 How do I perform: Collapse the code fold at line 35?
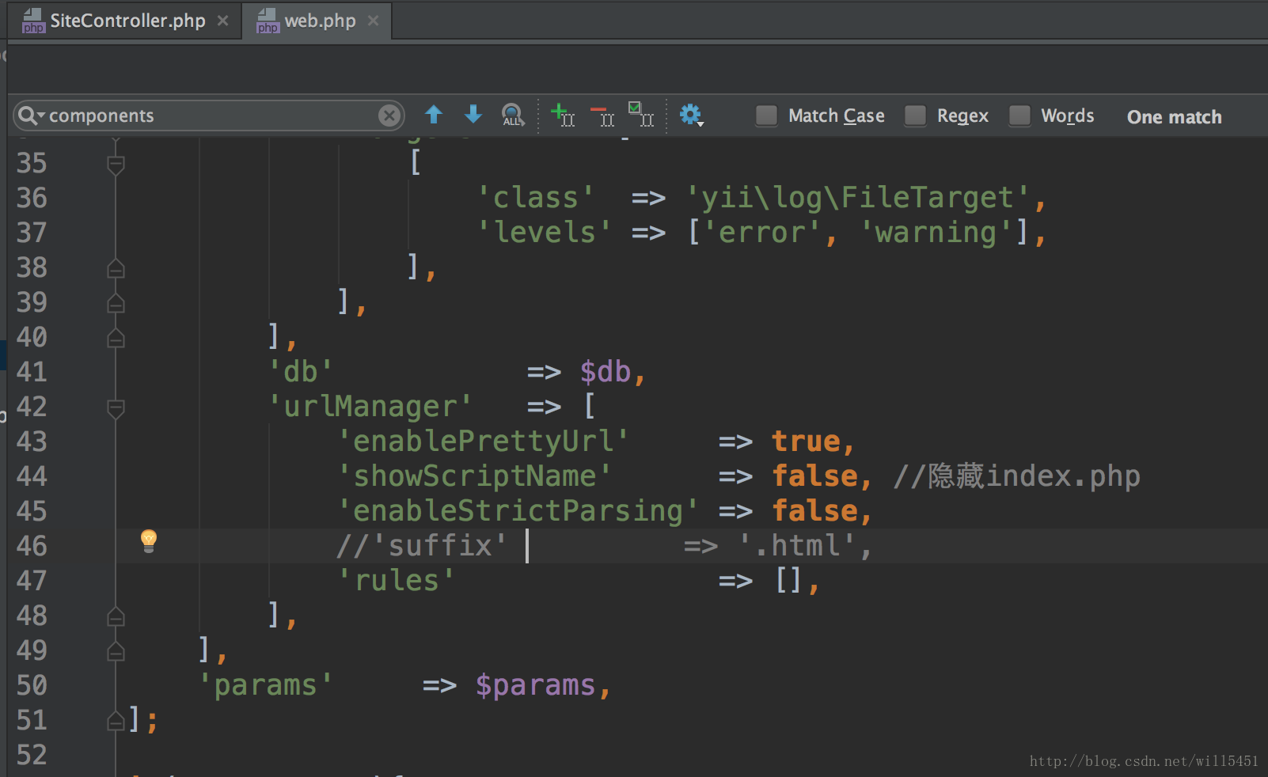point(116,165)
